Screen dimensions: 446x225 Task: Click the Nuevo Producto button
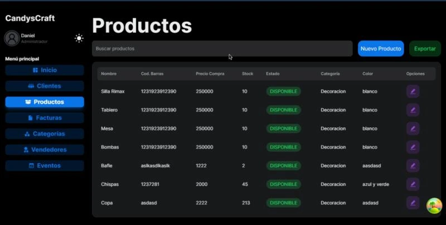pos(381,48)
